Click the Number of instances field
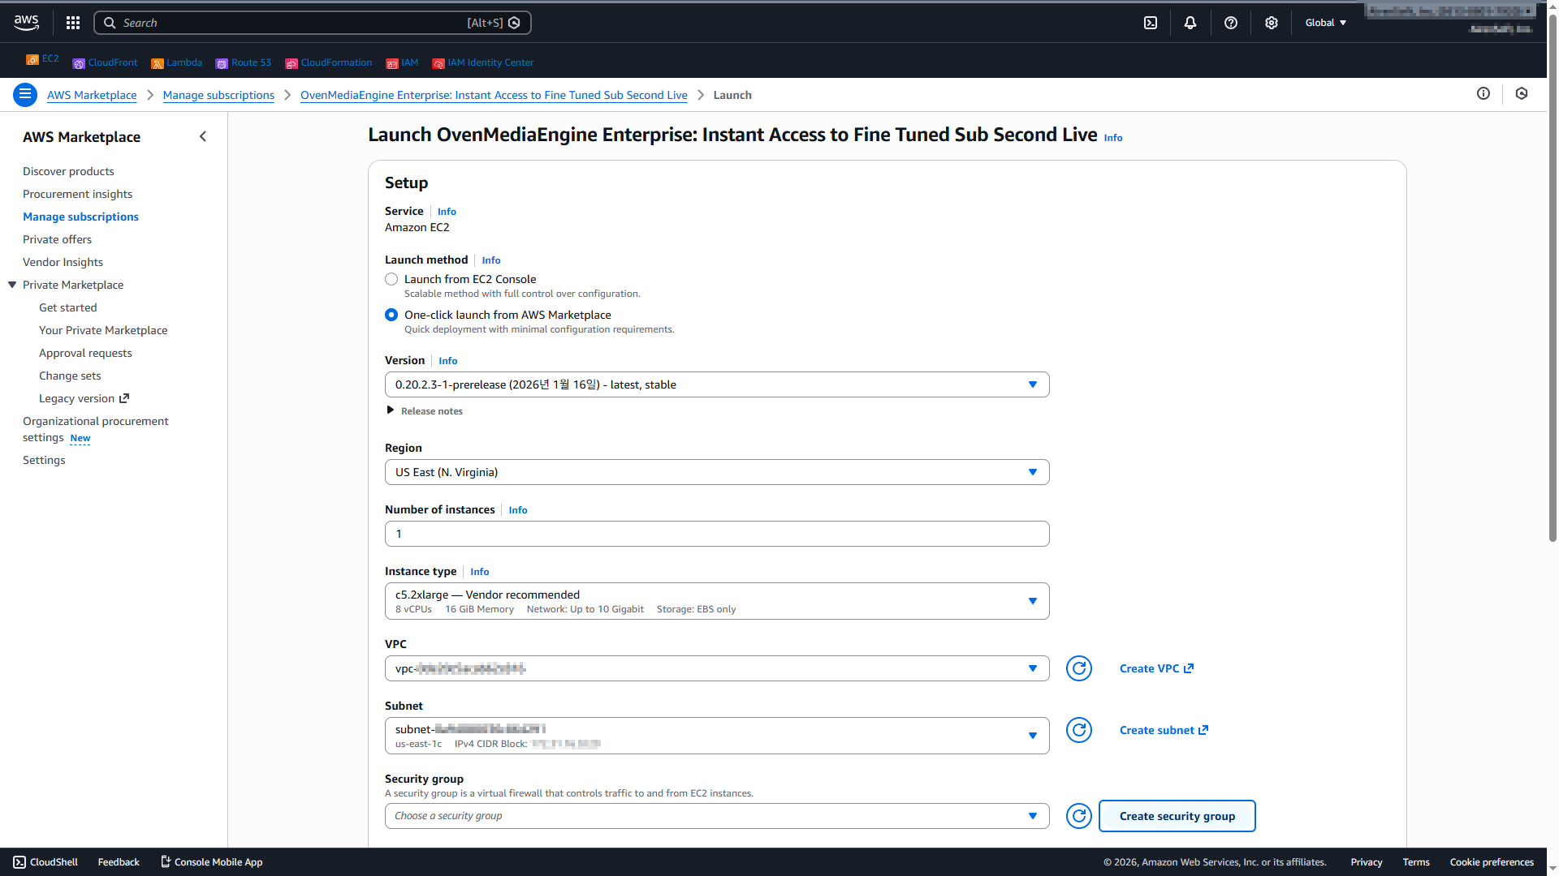Image resolution: width=1559 pixels, height=876 pixels. pyautogui.click(x=716, y=534)
